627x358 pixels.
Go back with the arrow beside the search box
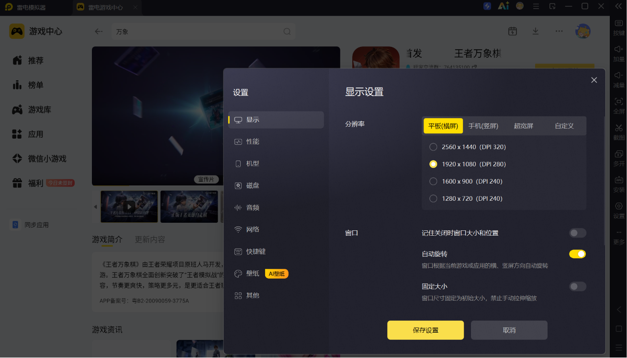tap(99, 32)
